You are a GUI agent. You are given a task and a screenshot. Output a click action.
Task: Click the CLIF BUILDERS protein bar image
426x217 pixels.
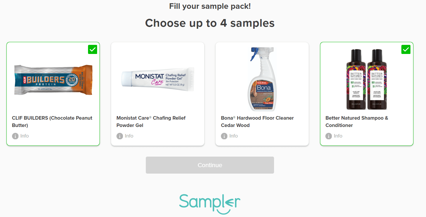(x=53, y=80)
